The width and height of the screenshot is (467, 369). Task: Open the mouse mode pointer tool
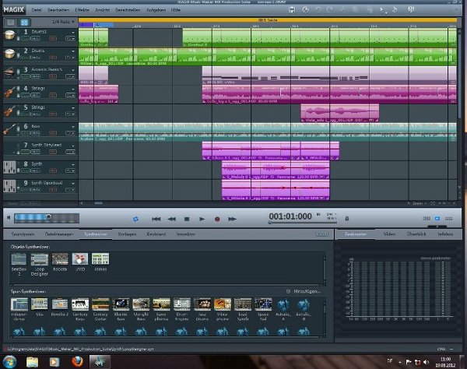tap(382, 10)
